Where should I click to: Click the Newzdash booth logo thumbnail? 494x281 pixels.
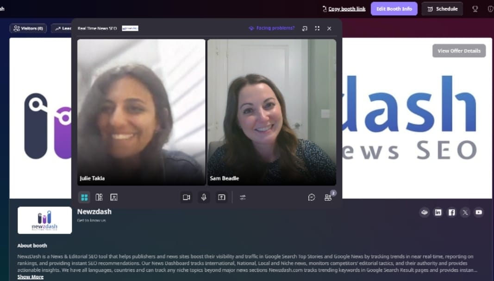(44, 220)
